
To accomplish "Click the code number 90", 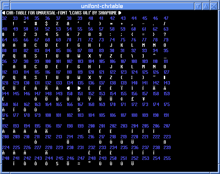I will click(112, 50).
